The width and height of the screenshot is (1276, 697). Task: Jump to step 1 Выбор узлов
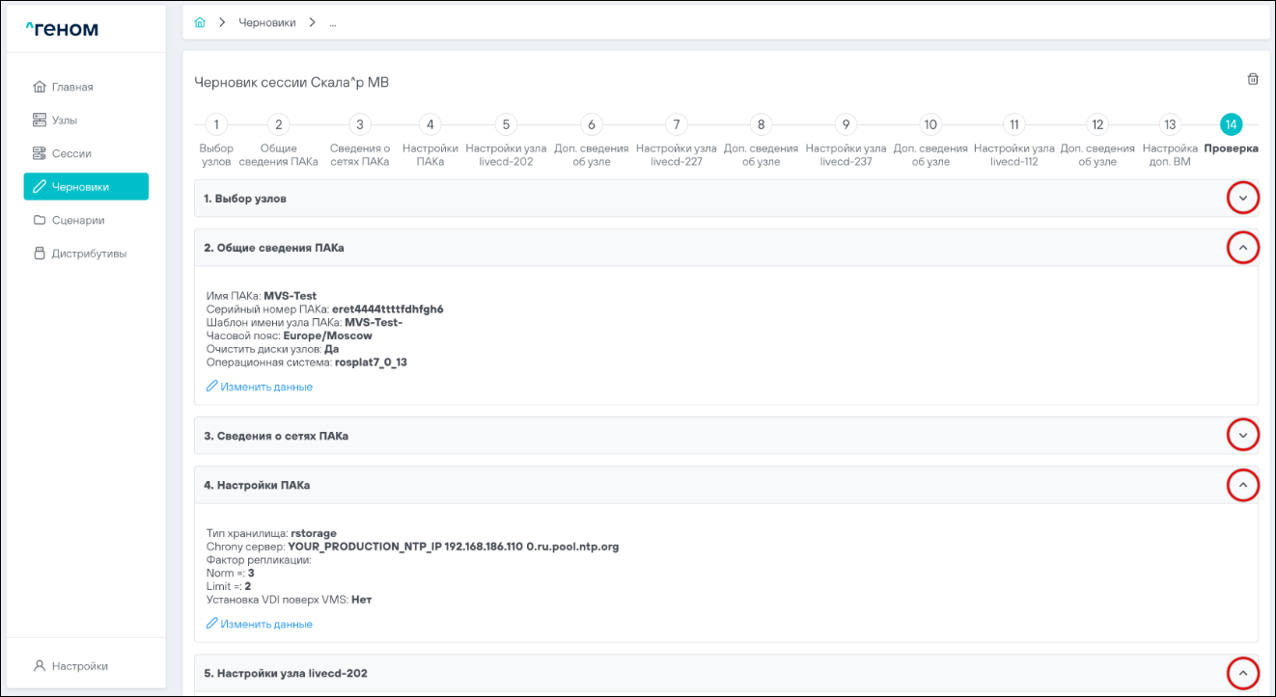click(217, 124)
